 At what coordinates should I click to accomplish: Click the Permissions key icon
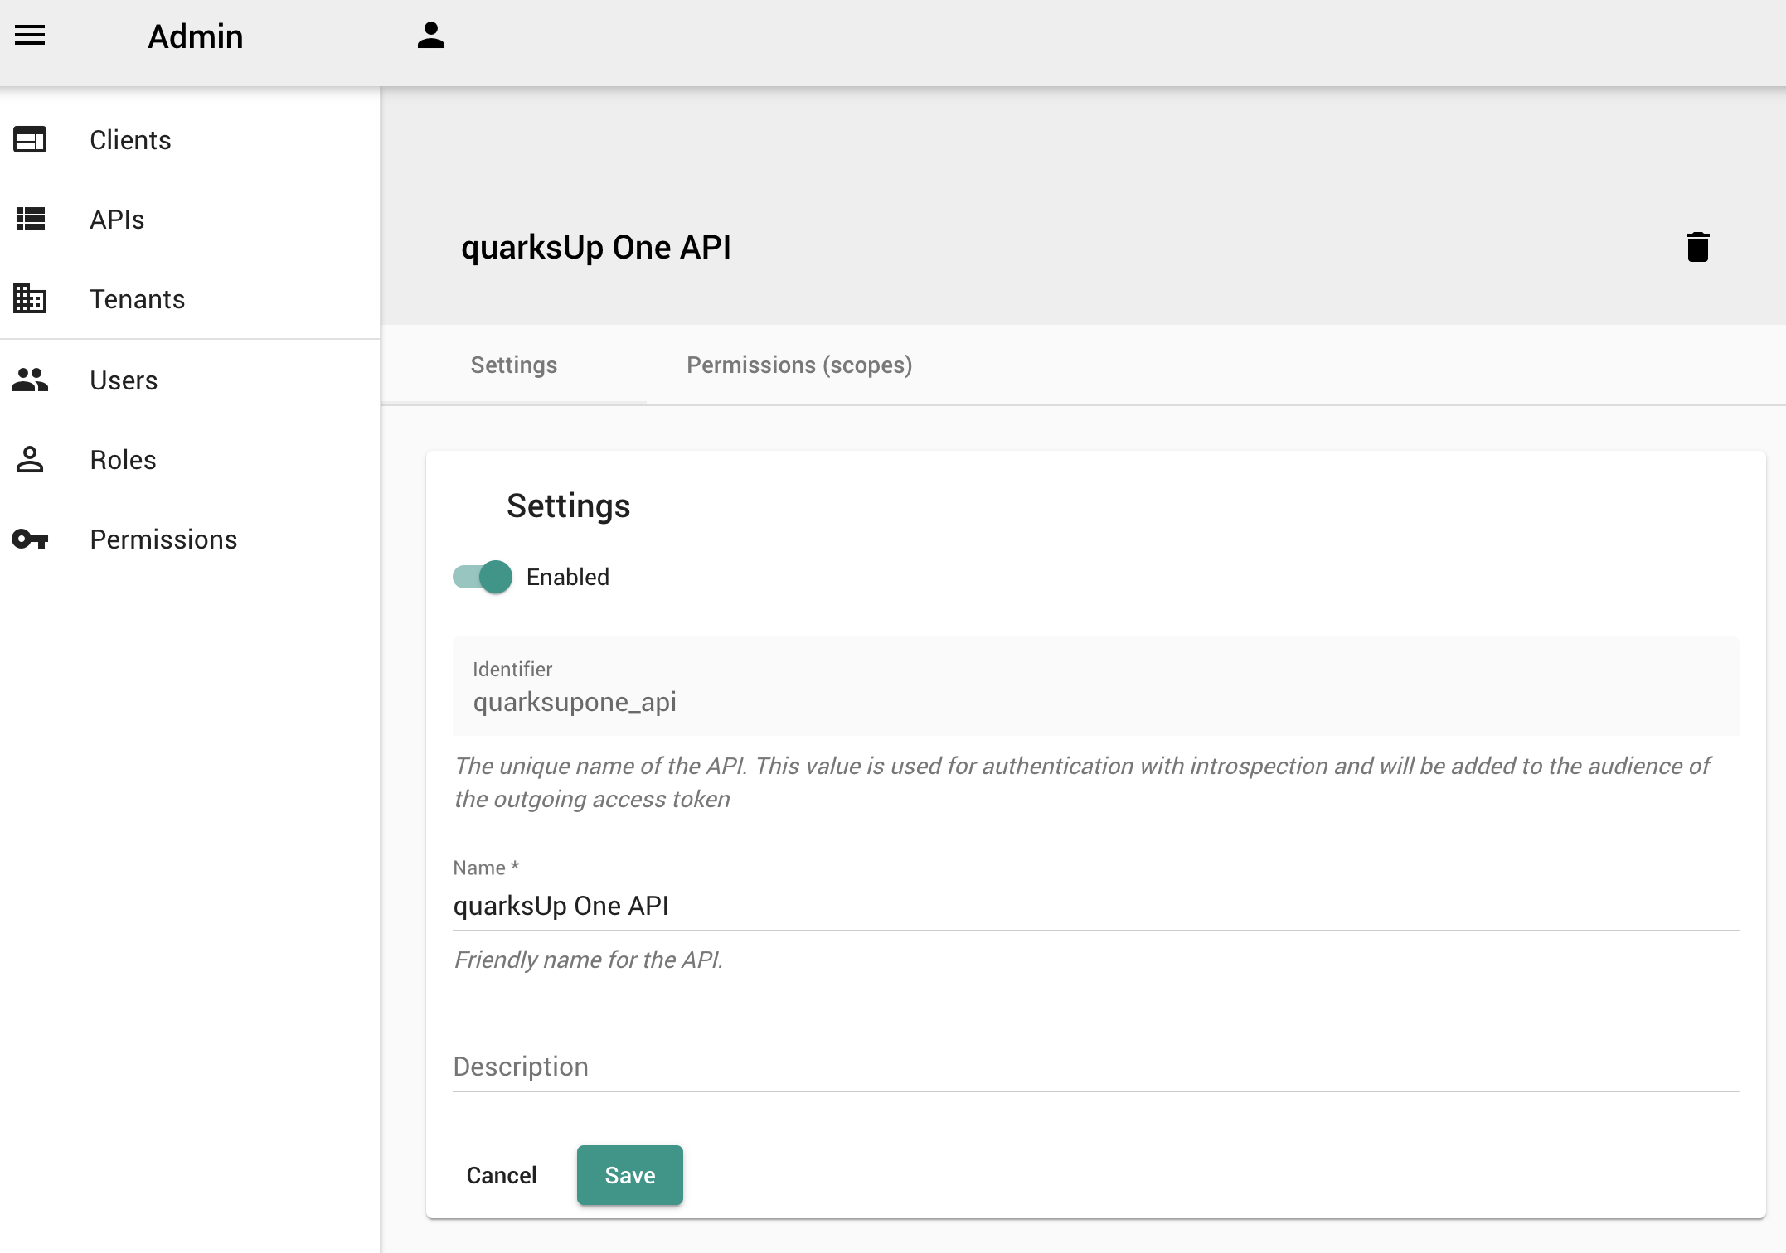click(x=30, y=539)
